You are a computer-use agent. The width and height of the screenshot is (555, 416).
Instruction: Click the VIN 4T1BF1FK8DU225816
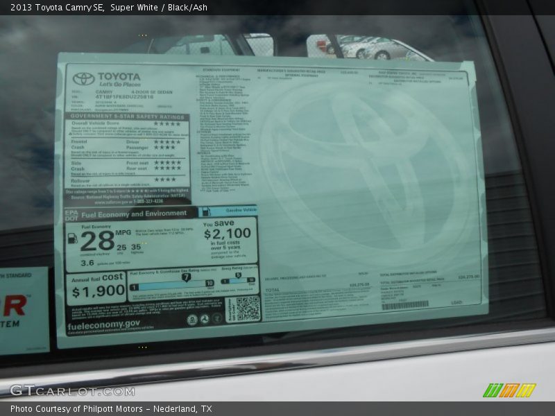pos(124,97)
